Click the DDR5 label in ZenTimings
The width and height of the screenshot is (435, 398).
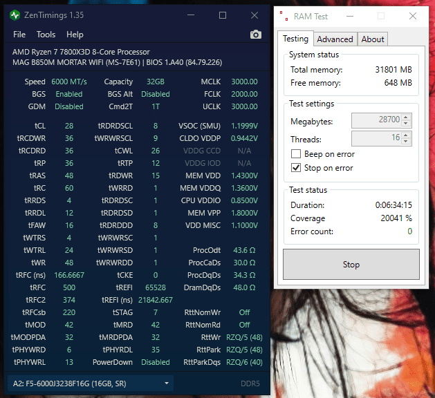click(250, 383)
